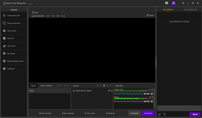The width and height of the screenshot is (202, 118).
Task: Open Mic/Aux settings gear
Action: click(x=152, y=101)
